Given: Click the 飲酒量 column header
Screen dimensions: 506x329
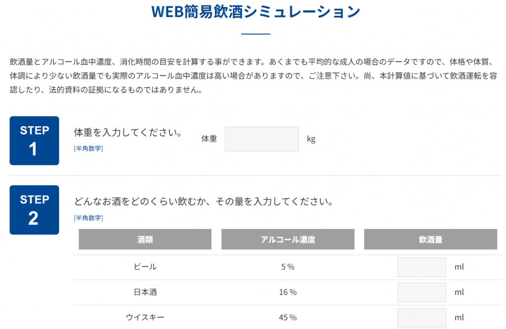Looking at the screenshot, I should point(430,239).
